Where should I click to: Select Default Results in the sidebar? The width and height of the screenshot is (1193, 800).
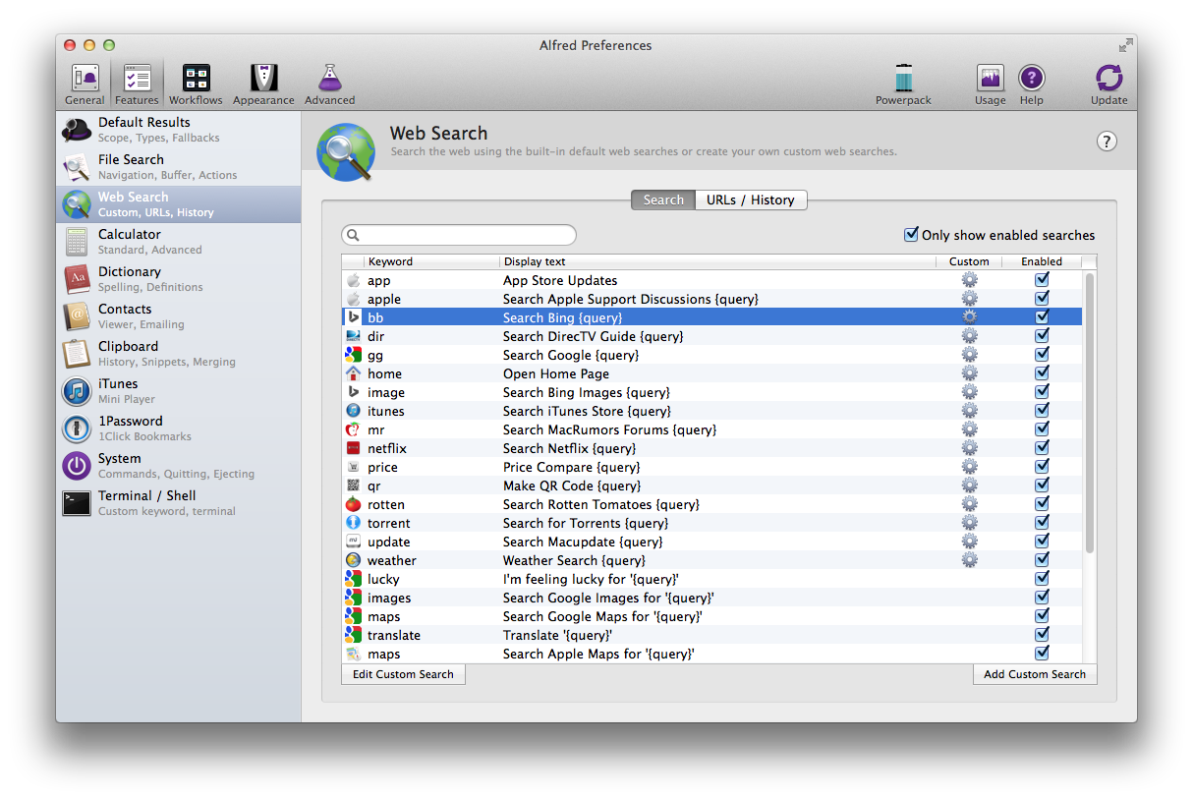coord(178,130)
